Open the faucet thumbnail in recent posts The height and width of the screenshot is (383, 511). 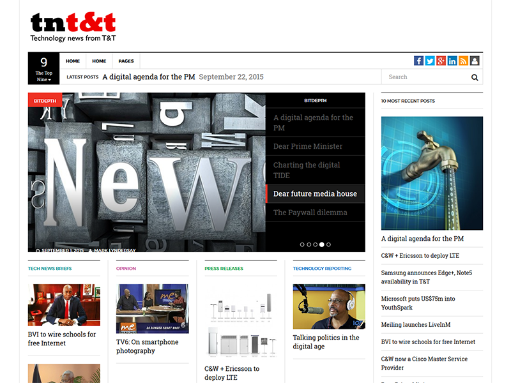(x=432, y=173)
